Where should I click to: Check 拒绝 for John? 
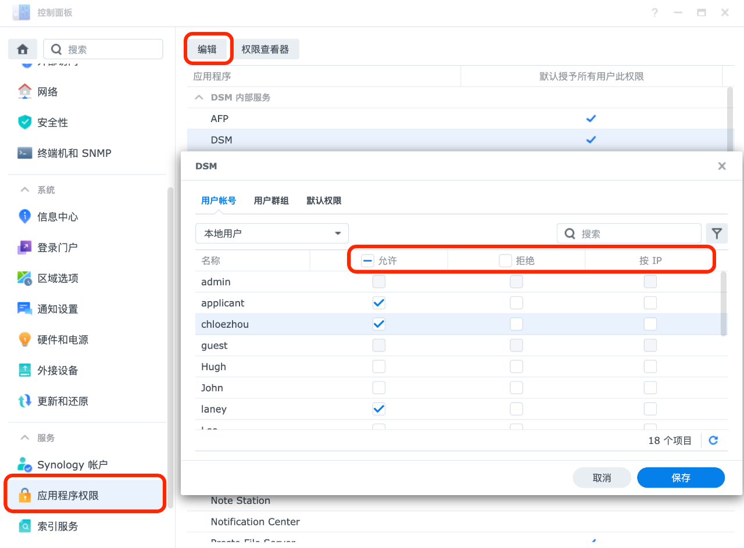pos(517,388)
